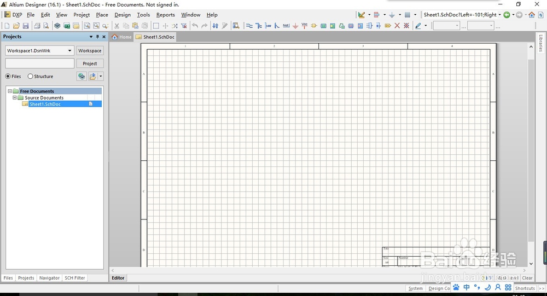Create a new document with the blank page icon

7,26
